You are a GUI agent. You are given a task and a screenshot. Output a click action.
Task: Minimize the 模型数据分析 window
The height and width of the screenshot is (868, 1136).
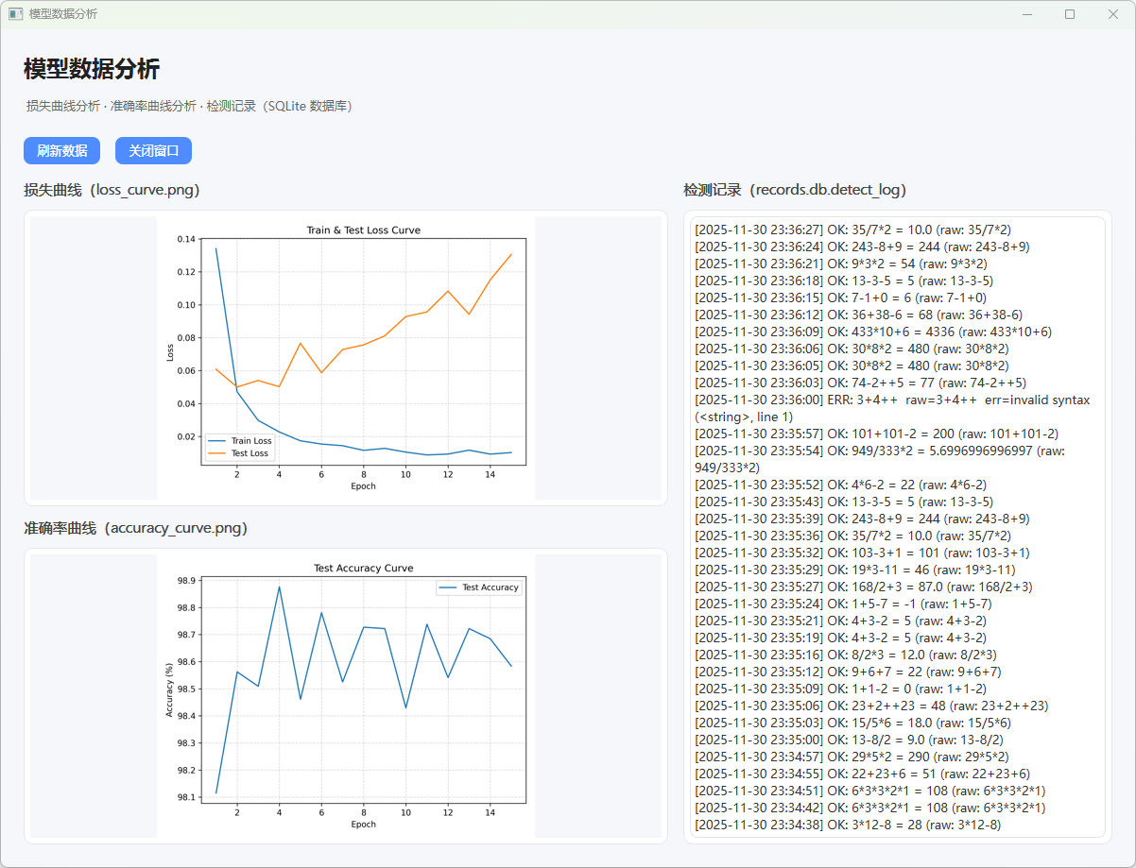click(1026, 14)
